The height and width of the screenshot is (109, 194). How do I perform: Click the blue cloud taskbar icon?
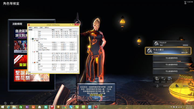pos(89,107)
